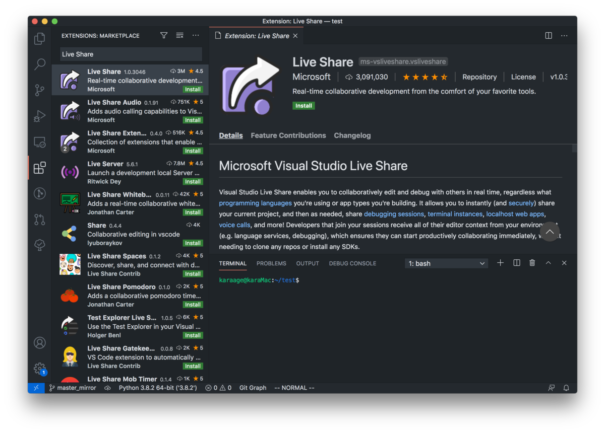Install Live Share Spaces extension
The image size is (605, 433).
click(x=193, y=273)
